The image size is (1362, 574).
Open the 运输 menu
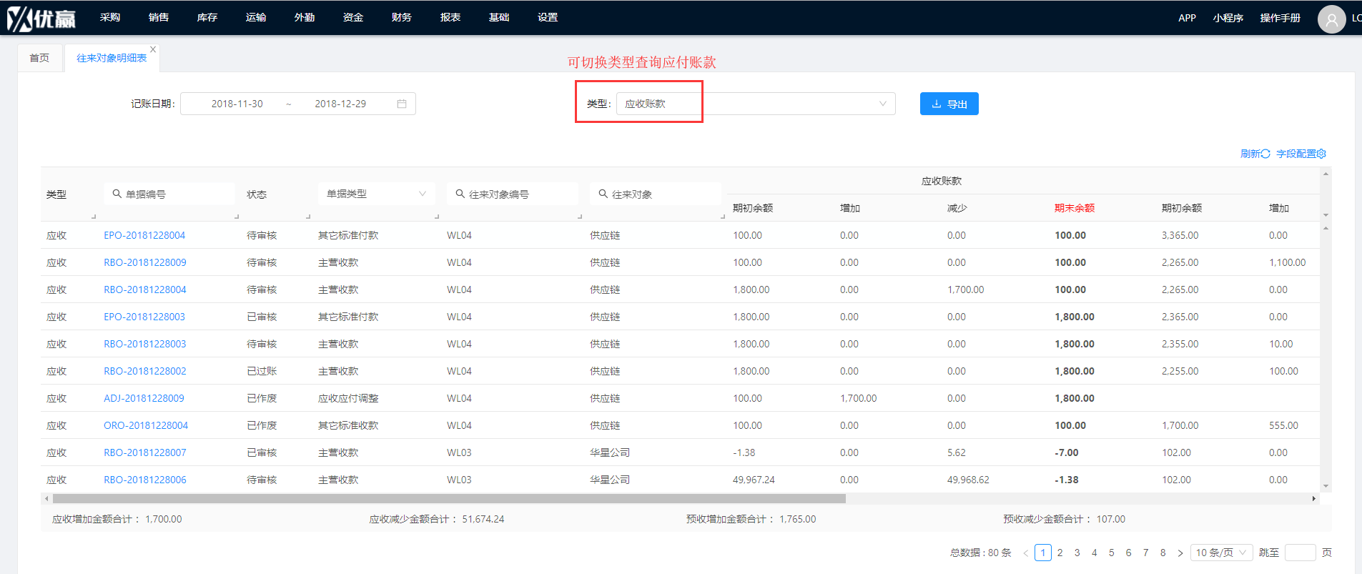point(256,17)
